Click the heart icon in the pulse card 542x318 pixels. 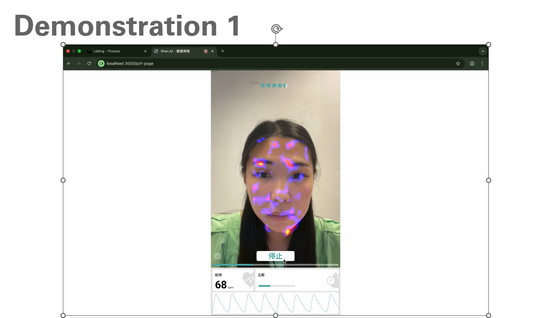click(248, 279)
